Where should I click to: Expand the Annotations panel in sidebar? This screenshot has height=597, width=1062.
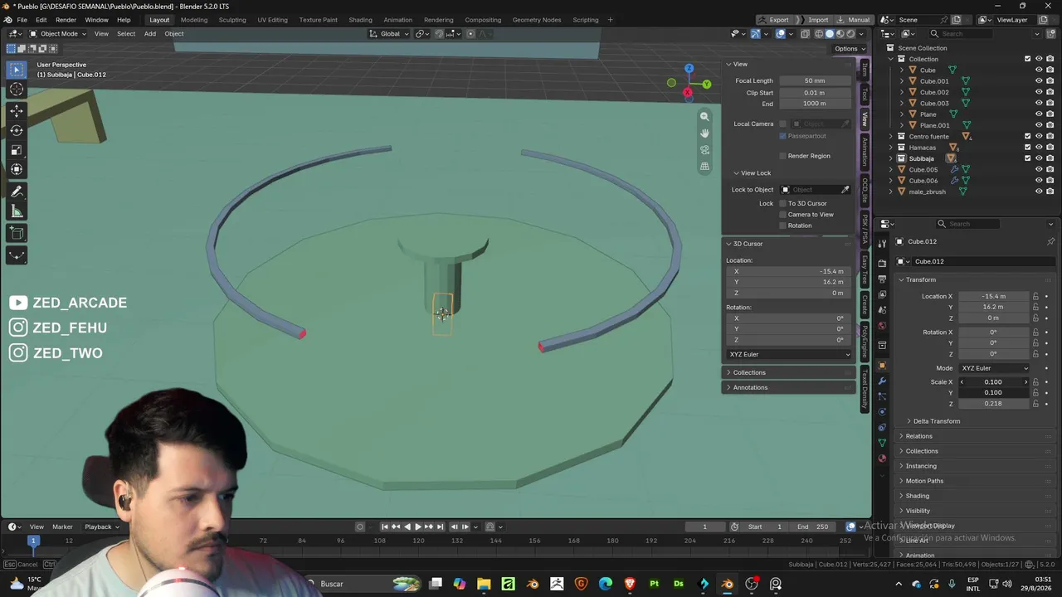[x=750, y=387]
